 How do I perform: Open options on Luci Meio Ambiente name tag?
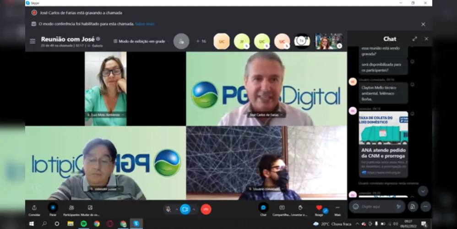[122, 115]
